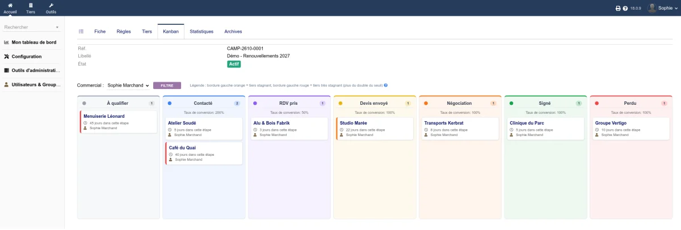Click the green dot of Signé column
Viewport: 681px width, 230px height.
coord(511,104)
